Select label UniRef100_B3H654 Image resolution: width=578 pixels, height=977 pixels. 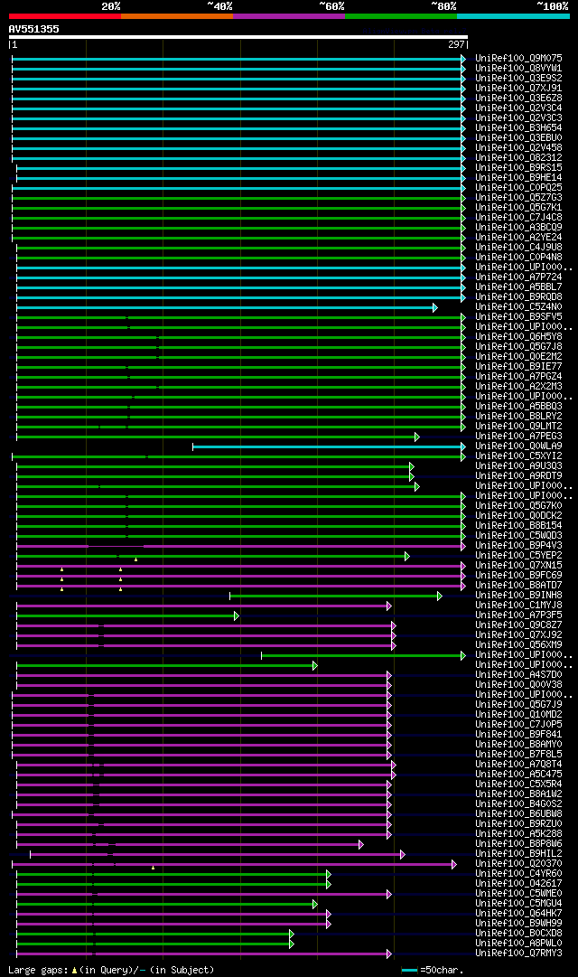coord(518,127)
